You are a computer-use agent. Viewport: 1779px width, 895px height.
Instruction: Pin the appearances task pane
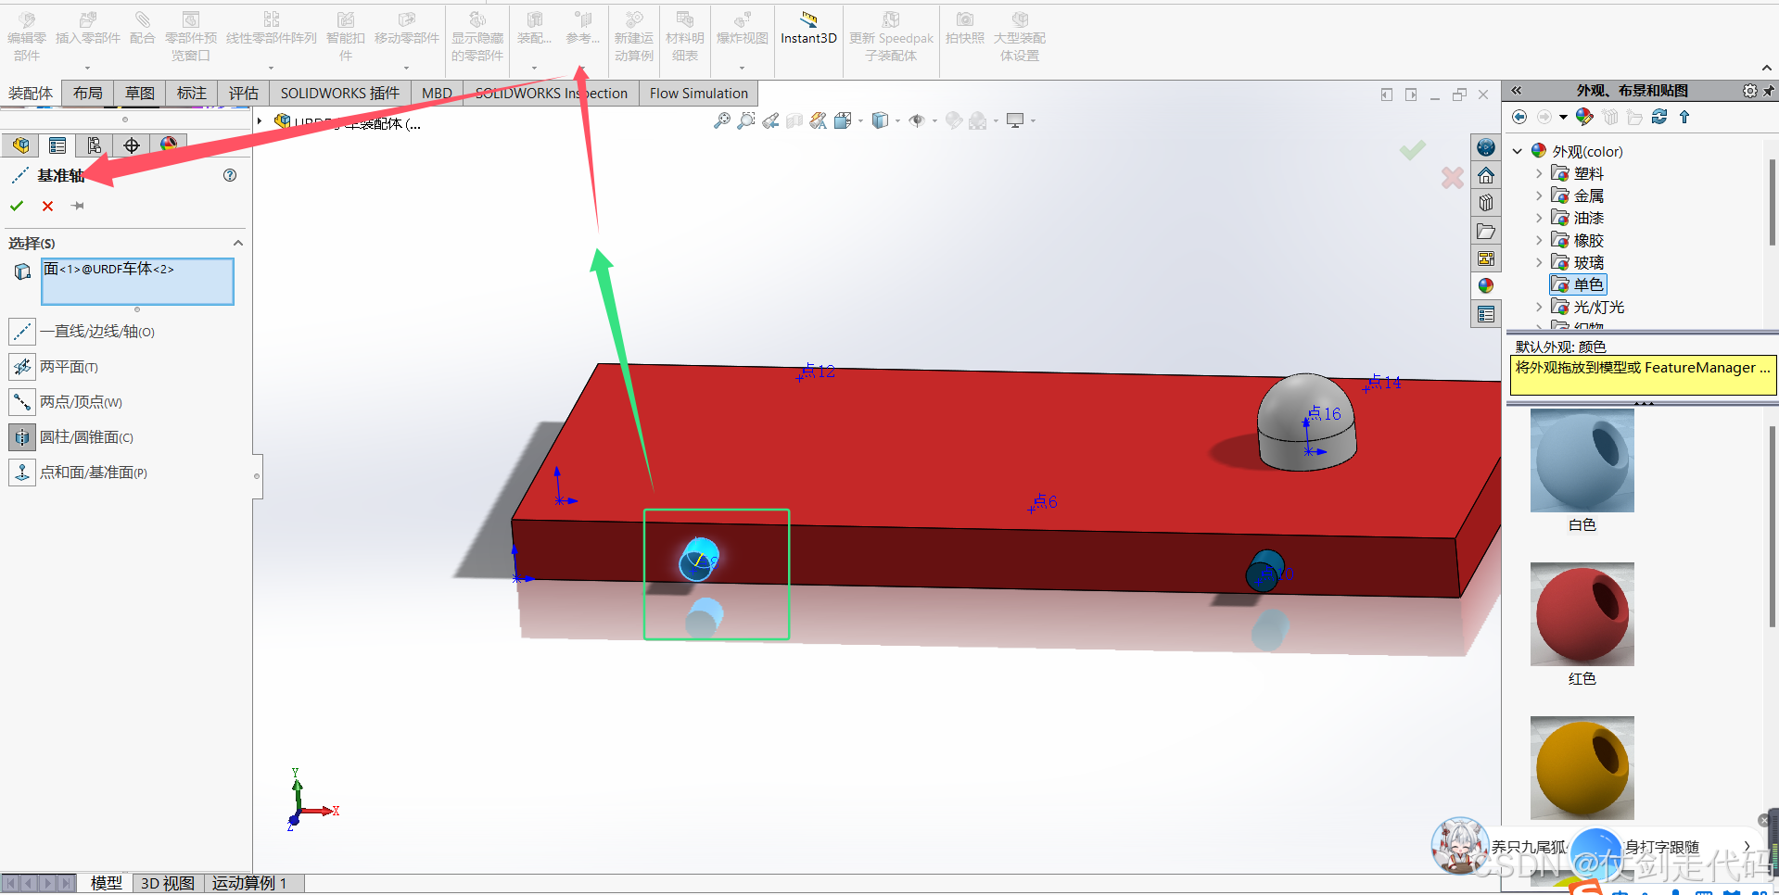[1769, 91]
